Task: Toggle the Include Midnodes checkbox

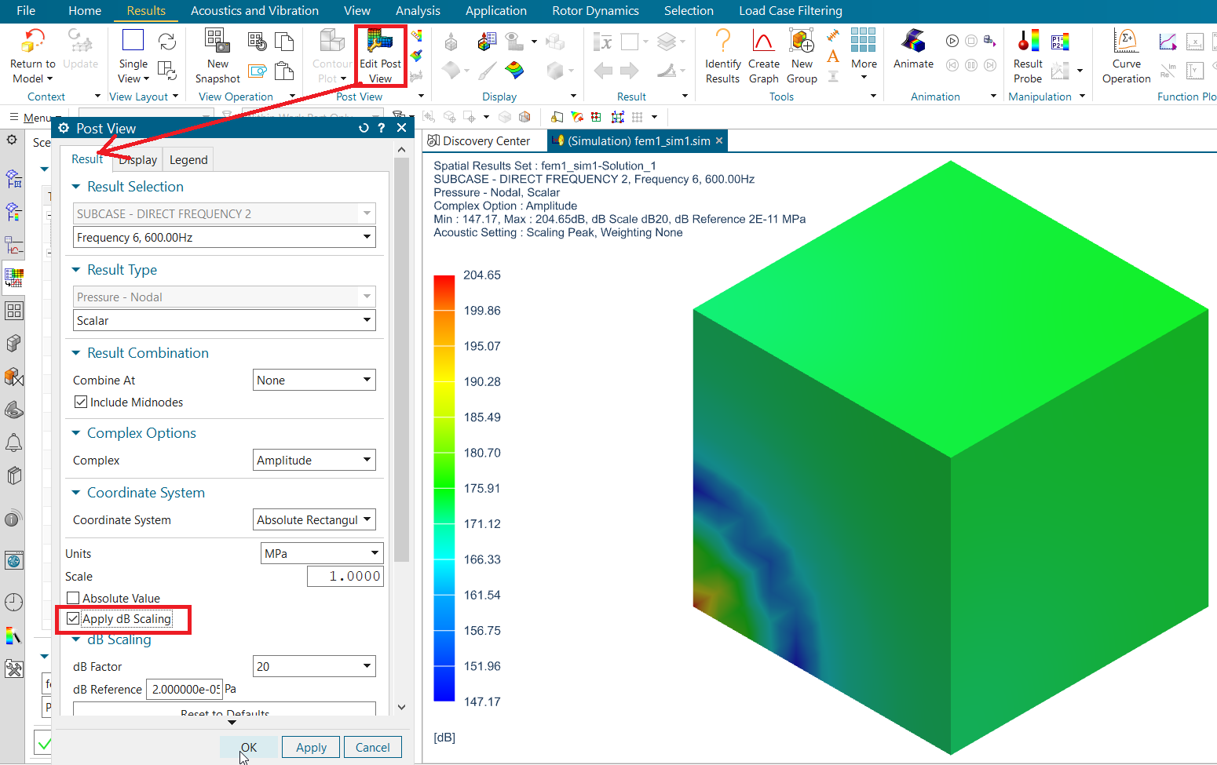Action: pos(80,402)
